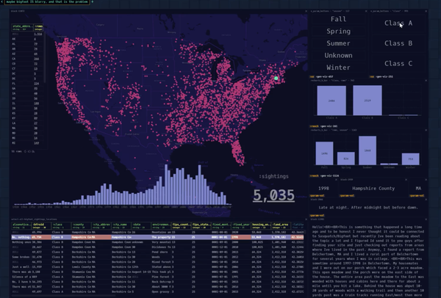
Task: Close the sightings data table panel
Action: [306, 219]
